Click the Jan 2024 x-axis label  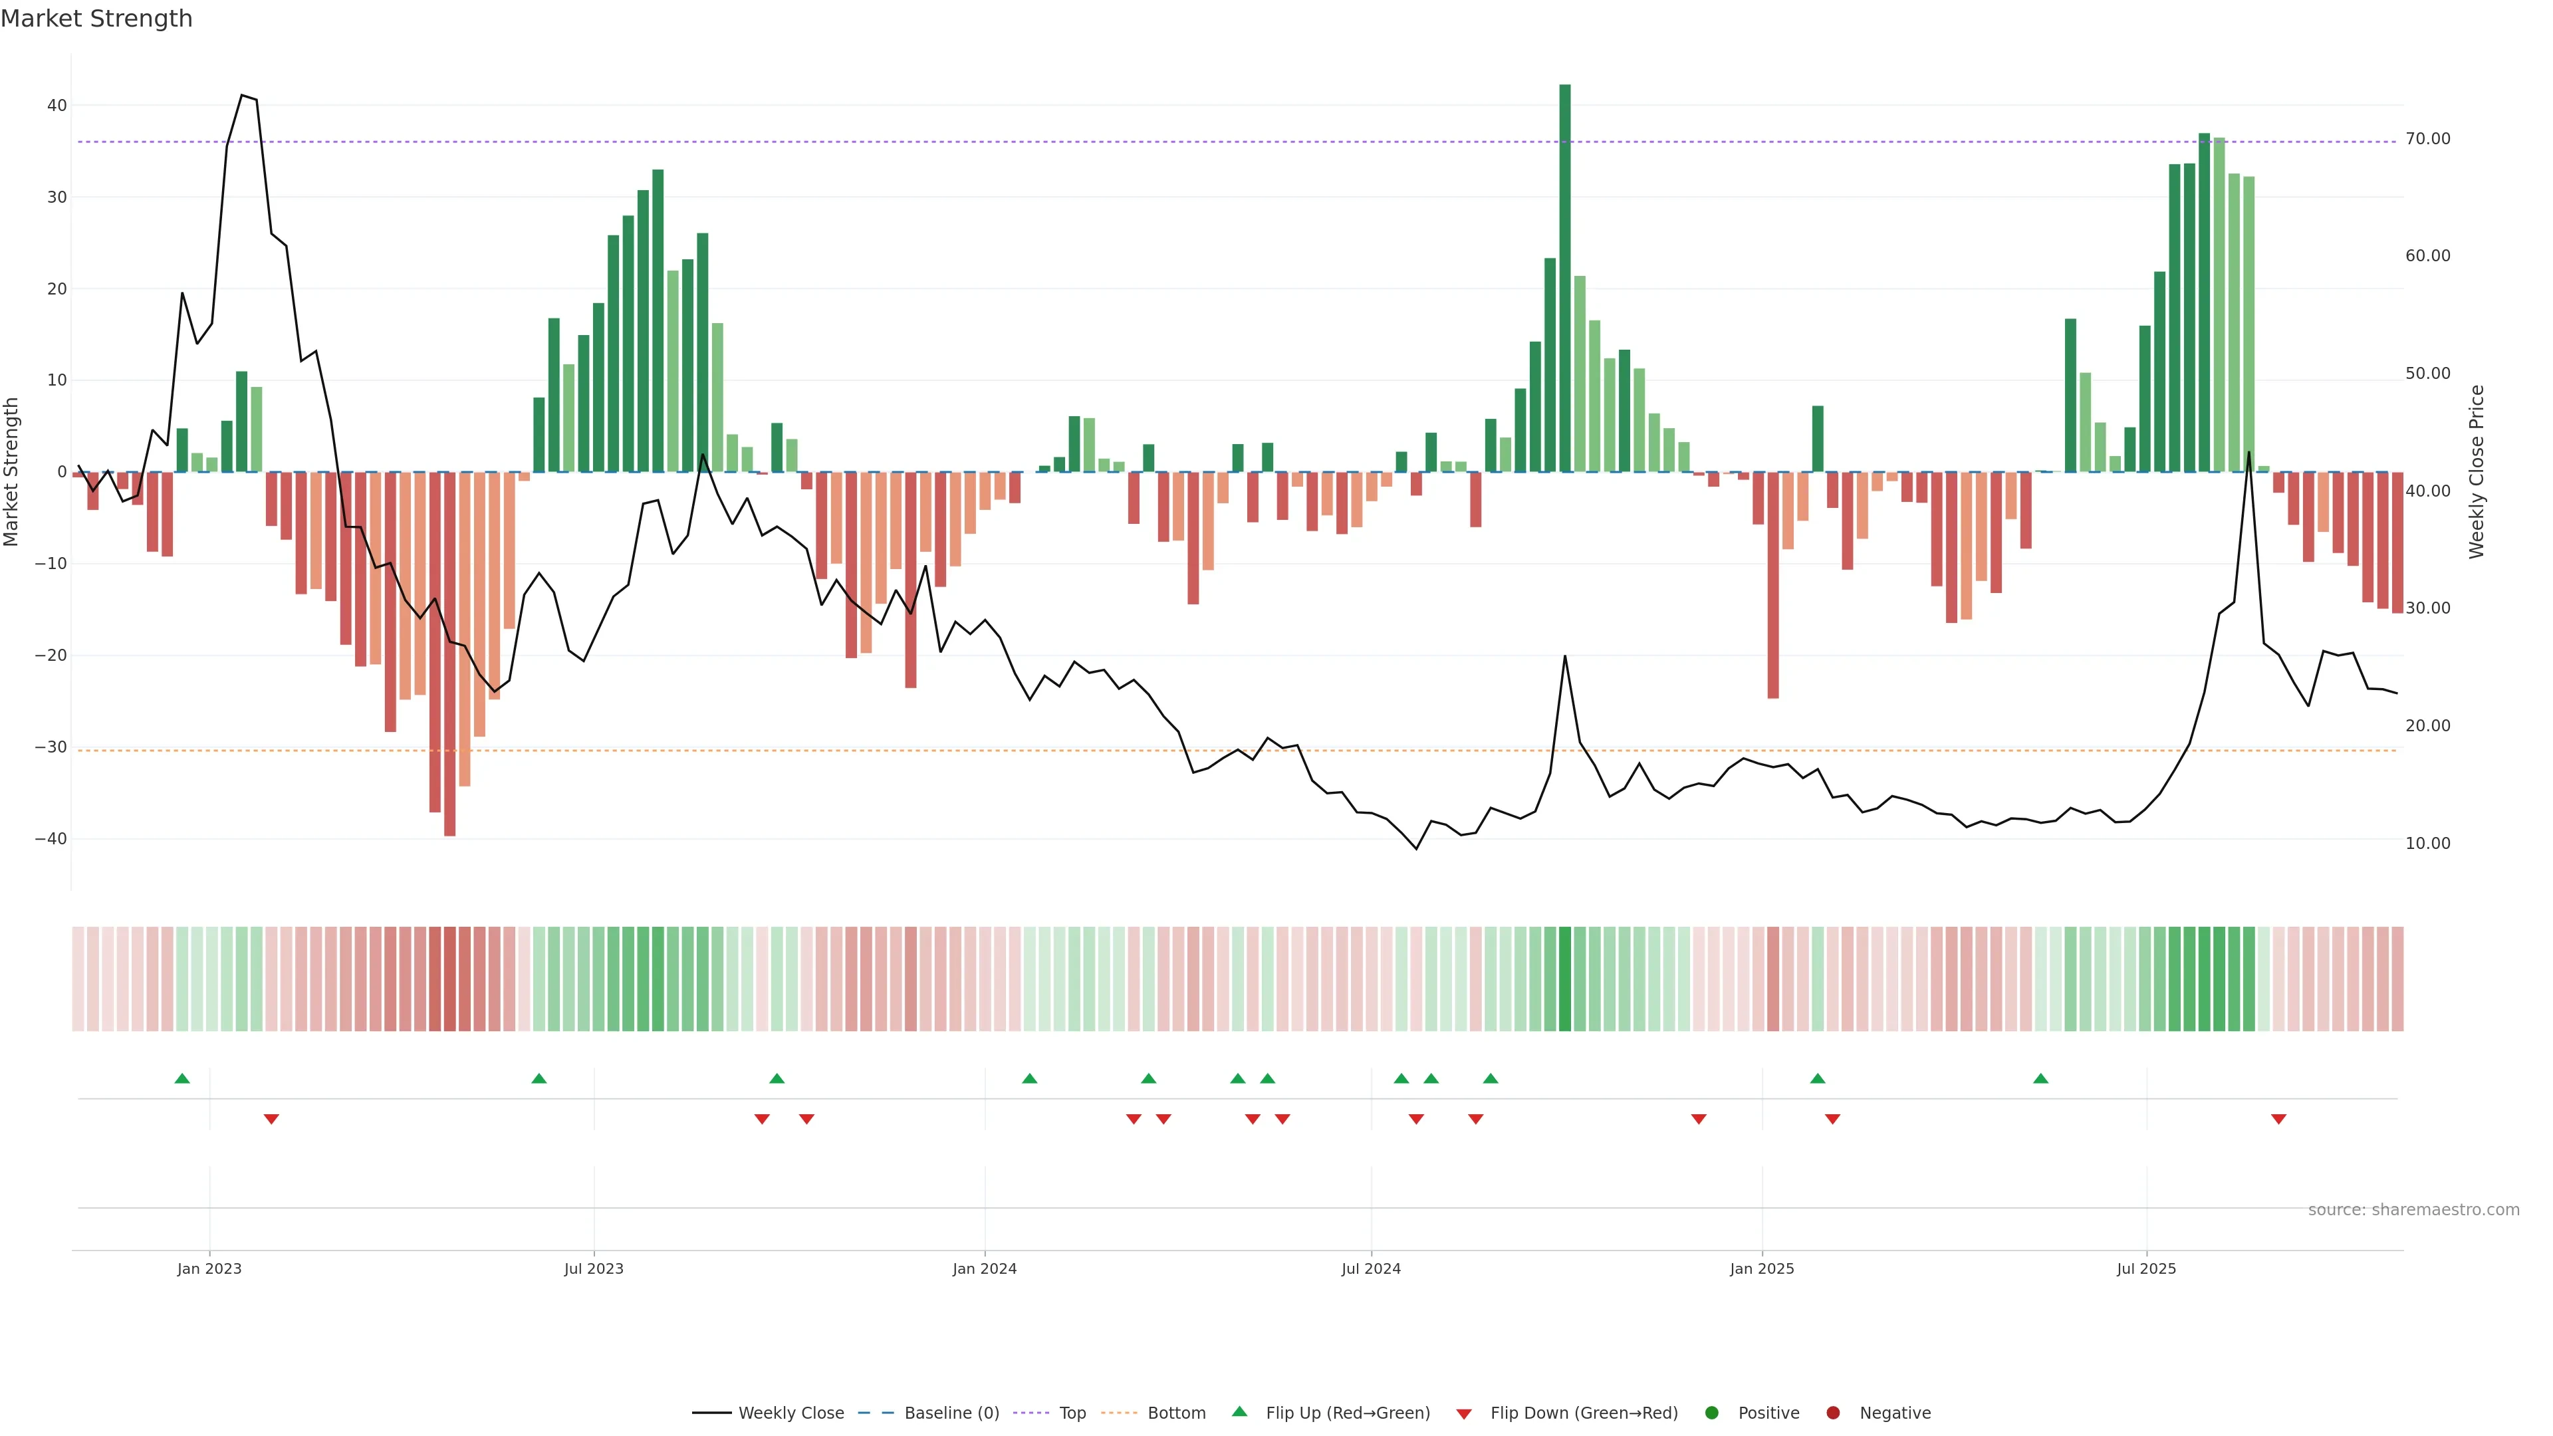(x=984, y=1268)
